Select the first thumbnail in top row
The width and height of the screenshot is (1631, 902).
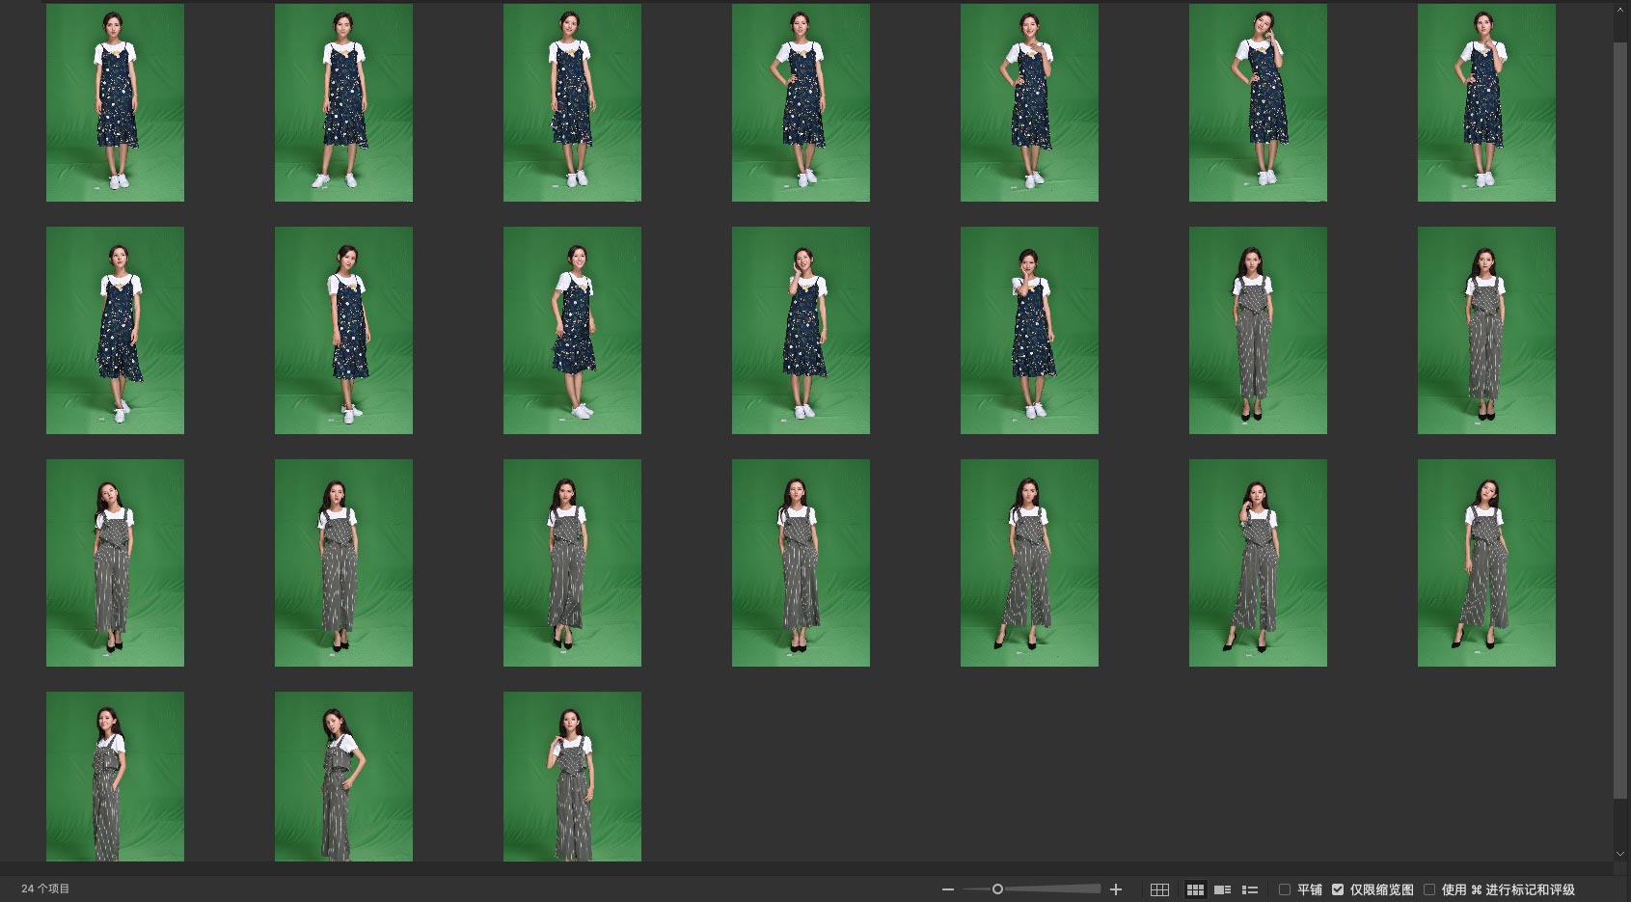click(x=115, y=102)
